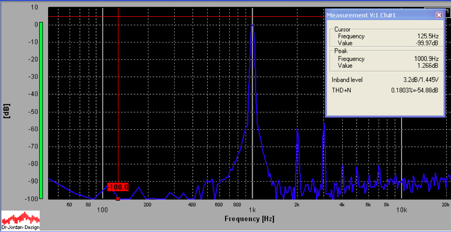Click the red cursor handle on frequency axis
The image size is (451, 232).
(x=118, y=198)
